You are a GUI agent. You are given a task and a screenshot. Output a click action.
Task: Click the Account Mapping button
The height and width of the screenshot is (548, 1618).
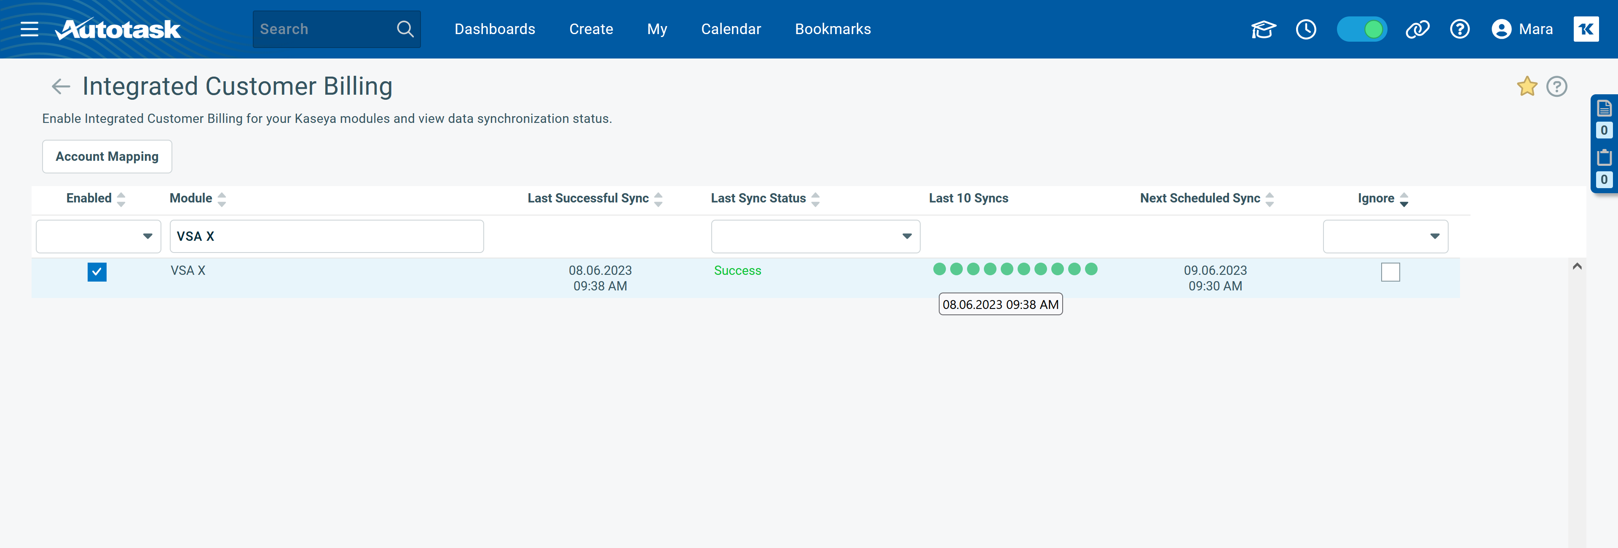point(107,156)
